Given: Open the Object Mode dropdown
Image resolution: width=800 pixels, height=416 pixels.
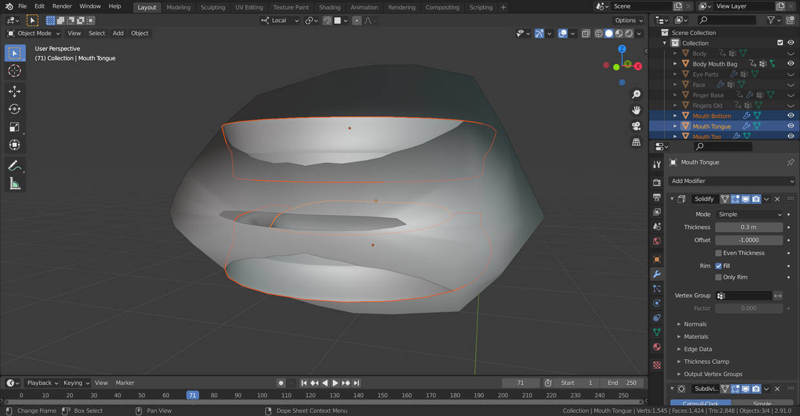Looking at the screenshot, I should tap(34, 34).
